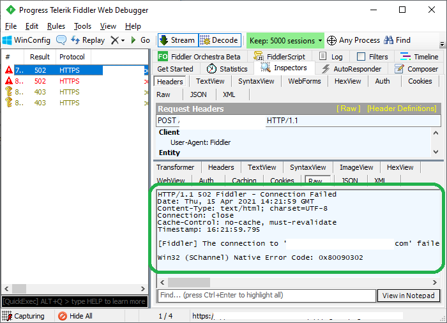
Task: Click View in Notepad button
Action: pyautogui.click(x=409, y=296)
